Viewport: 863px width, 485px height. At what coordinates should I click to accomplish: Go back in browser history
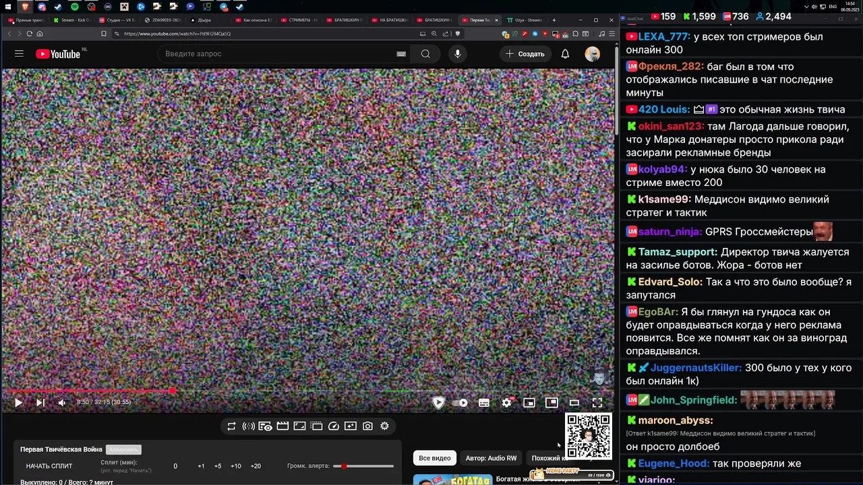tap(9, 34)
